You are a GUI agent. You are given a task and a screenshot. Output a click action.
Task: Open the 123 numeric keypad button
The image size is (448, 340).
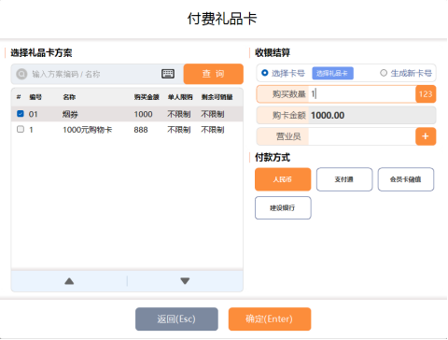[426, 94]
